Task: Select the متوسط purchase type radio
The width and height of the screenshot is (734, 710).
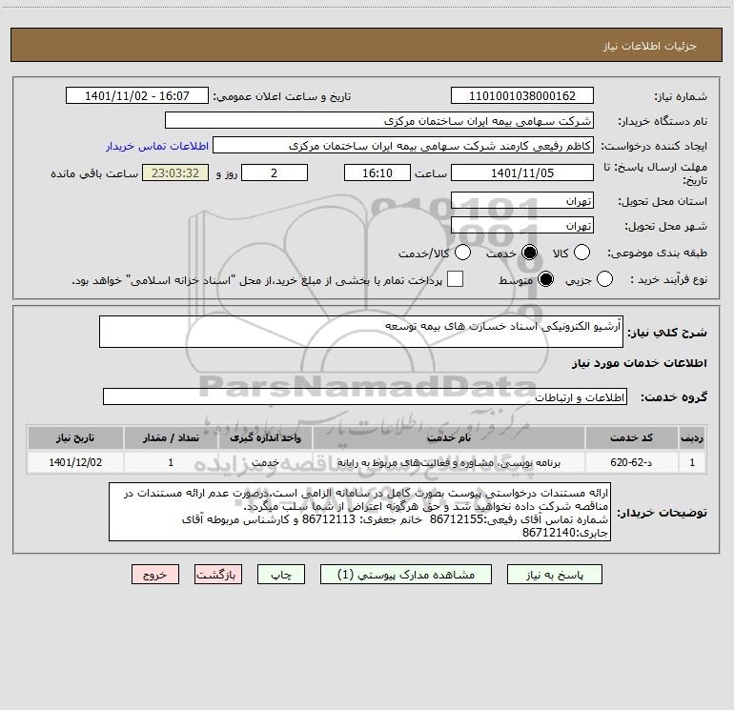Action: 546,279
